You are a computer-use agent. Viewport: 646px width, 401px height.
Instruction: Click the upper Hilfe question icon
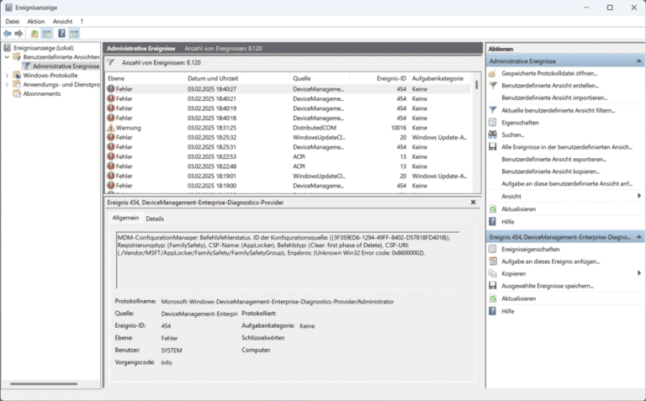492,221
